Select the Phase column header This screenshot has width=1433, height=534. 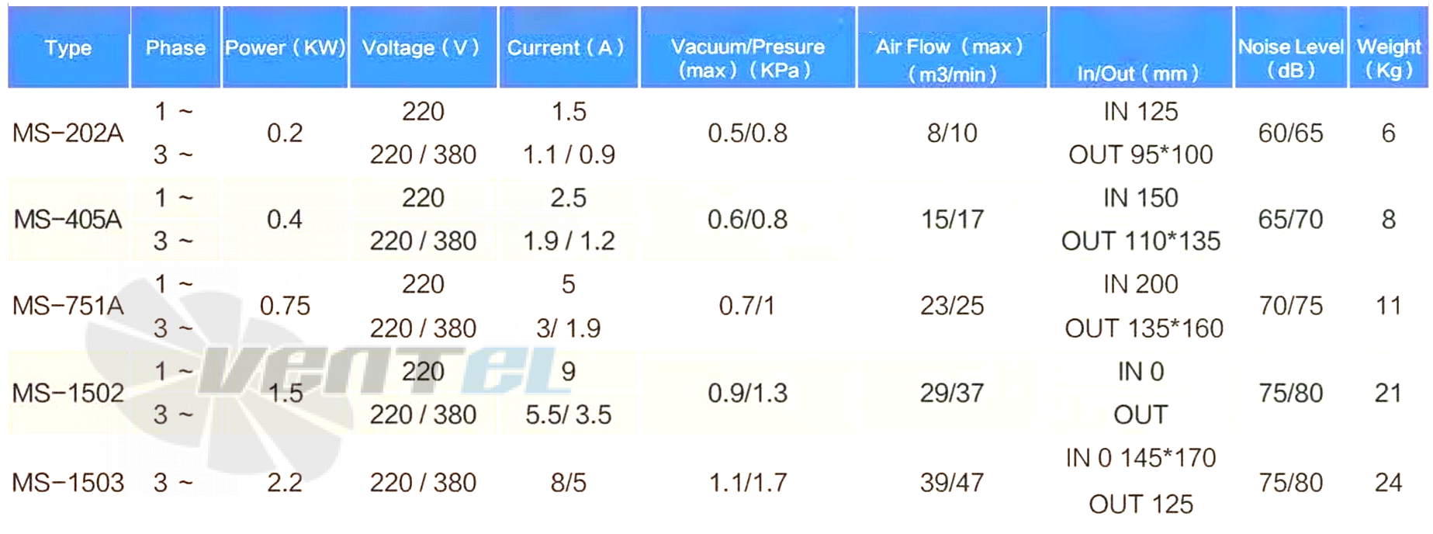(x=175, y=47)
